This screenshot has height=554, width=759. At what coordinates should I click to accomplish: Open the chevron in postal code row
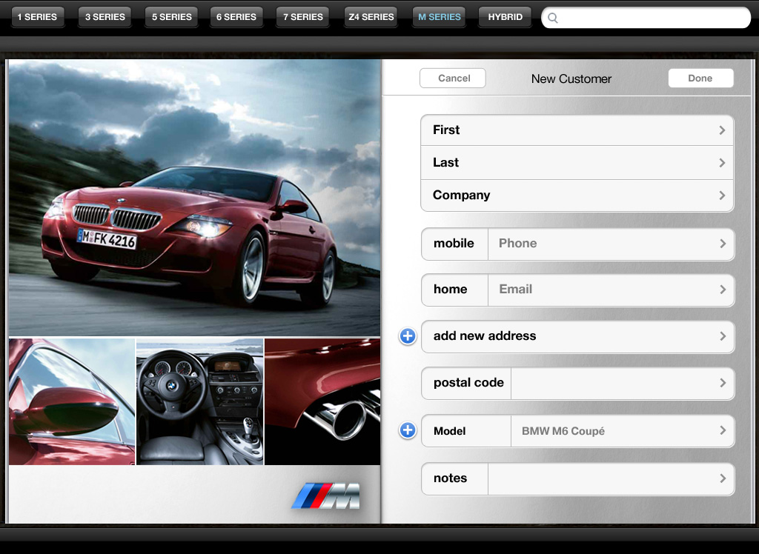pyautogui.click(x=723, y=383)
